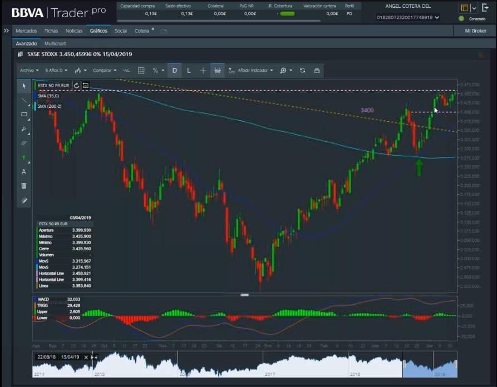The width and height of the screenshot is (497, 387).
Task: Open the Añadir indicador dropdown
Action: tap(250, 70)
